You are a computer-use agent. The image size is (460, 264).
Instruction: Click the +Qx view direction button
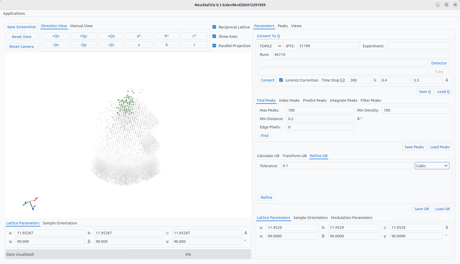pyautogui.click(x=56, y=36)
